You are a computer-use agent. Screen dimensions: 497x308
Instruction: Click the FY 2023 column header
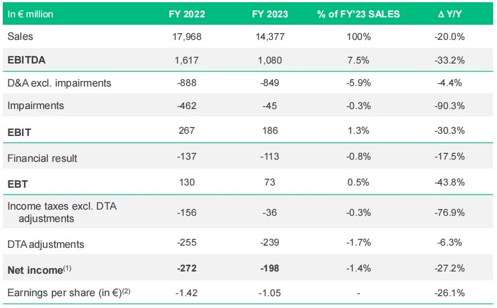pos(270,14)
